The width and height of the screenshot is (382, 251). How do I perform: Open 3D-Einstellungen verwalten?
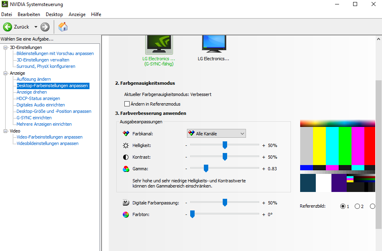pos(43,60)
